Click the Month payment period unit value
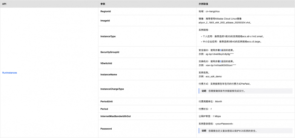Image resolution: width=295 pixels, height=138 pixels. [x=218, y=102]
